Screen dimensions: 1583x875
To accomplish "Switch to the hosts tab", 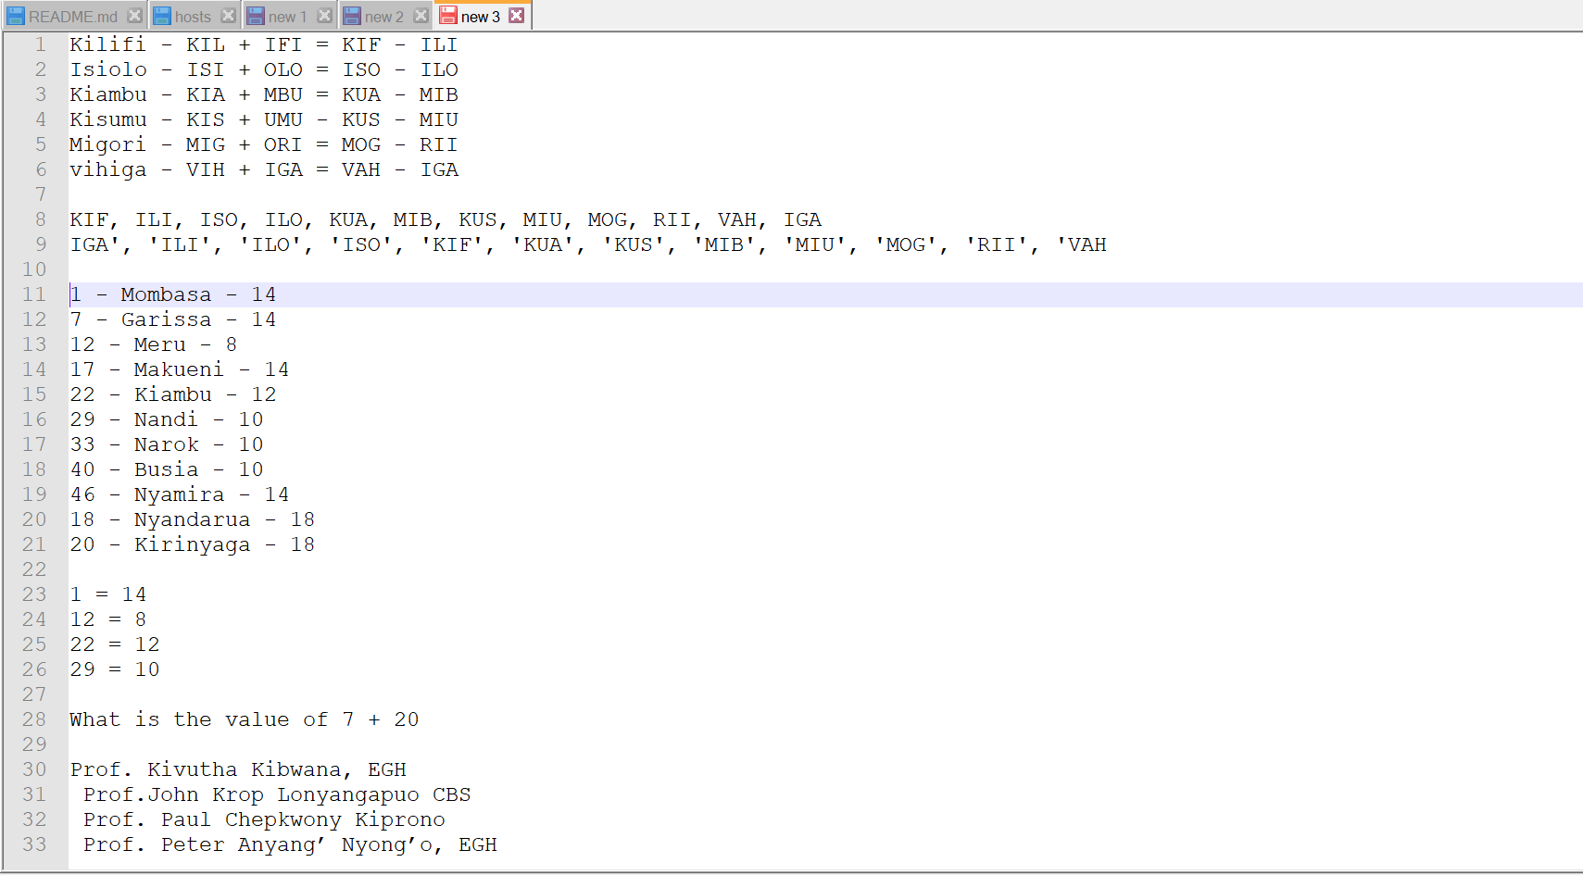I will click(x=193, y=17).
